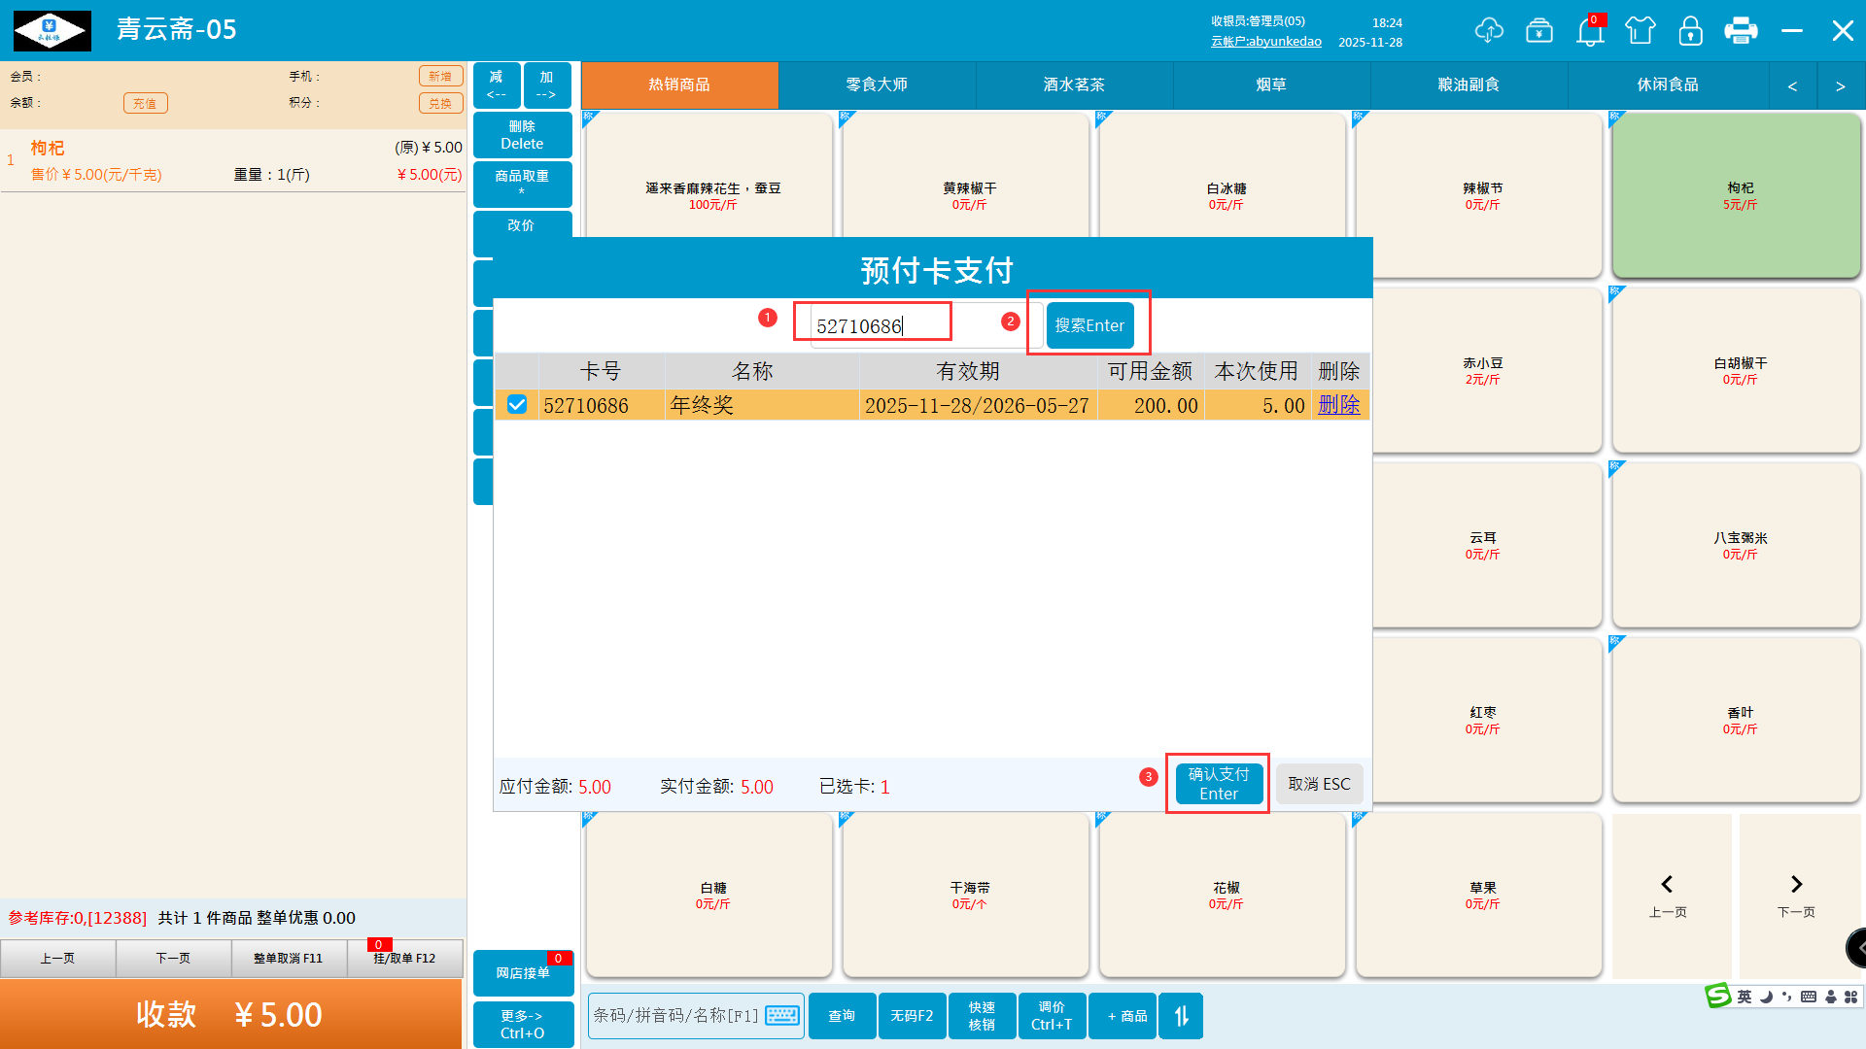Click the 取消 ESC button

point(1319,784)
